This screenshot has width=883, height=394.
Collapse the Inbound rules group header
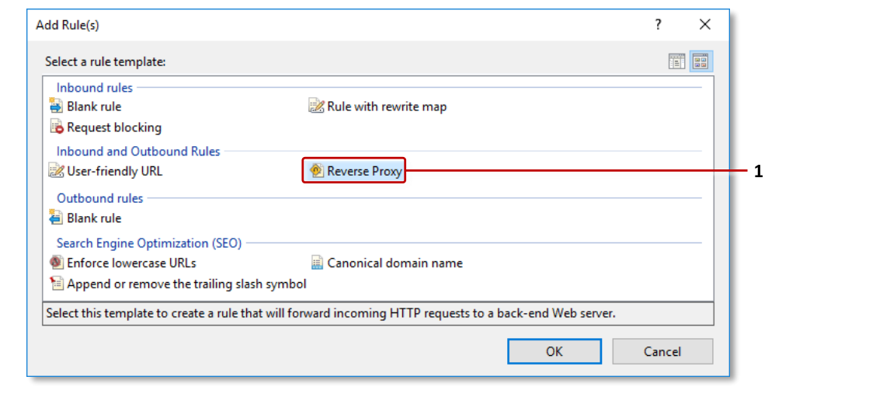pyautogui.click(x=95, y=88)
